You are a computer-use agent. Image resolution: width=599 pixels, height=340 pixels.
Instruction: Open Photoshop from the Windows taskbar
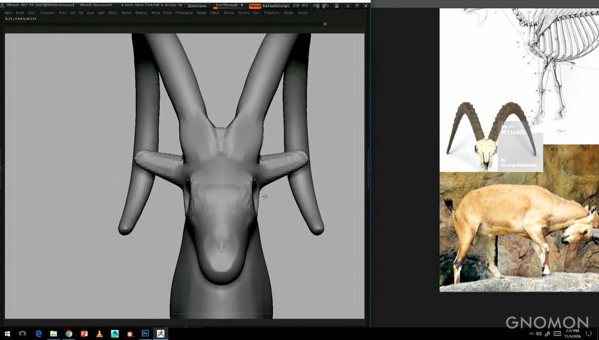pyautogui.click(x=145, y=333)
